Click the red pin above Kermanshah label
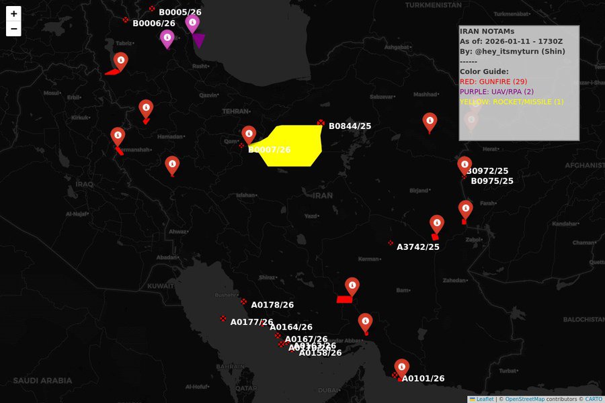 coord(118,137)
